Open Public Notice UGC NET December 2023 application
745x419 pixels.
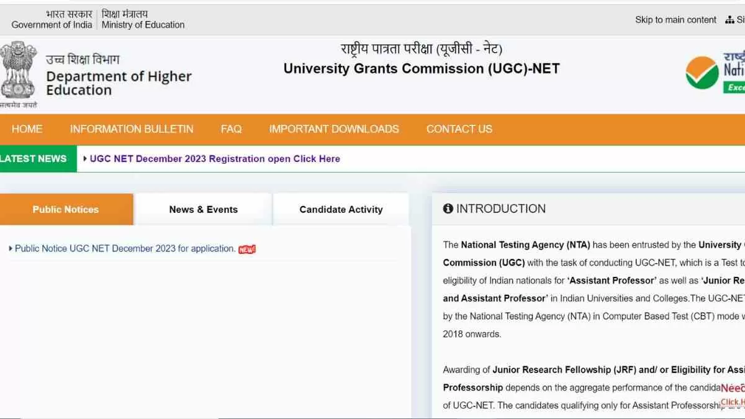(125, 248)
